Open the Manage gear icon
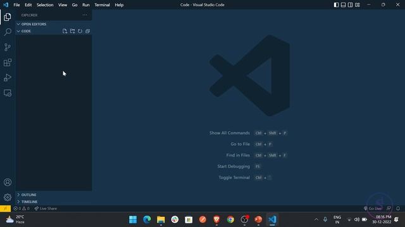 pos(8,197)
